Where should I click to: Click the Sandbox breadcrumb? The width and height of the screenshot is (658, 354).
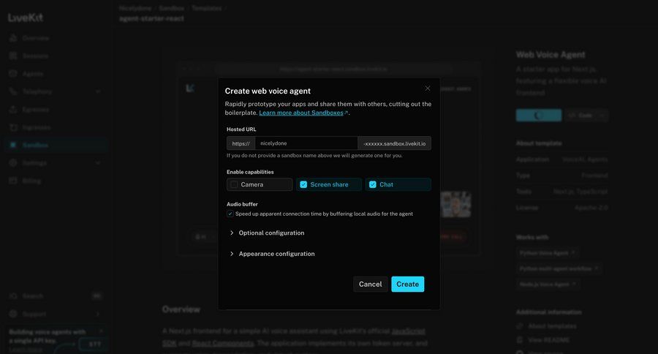171,8
